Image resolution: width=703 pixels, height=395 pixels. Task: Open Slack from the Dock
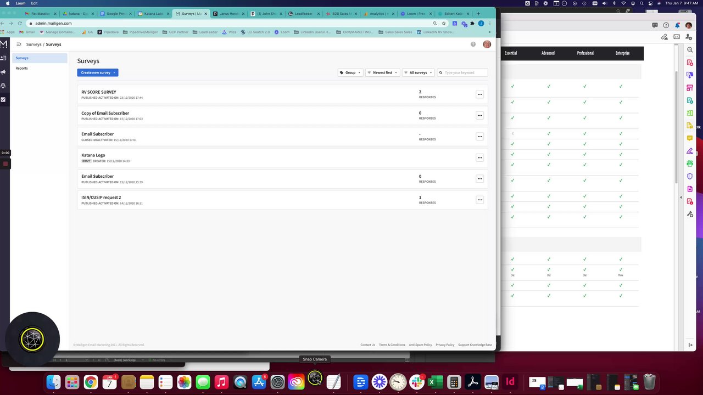tap(417, 382)
